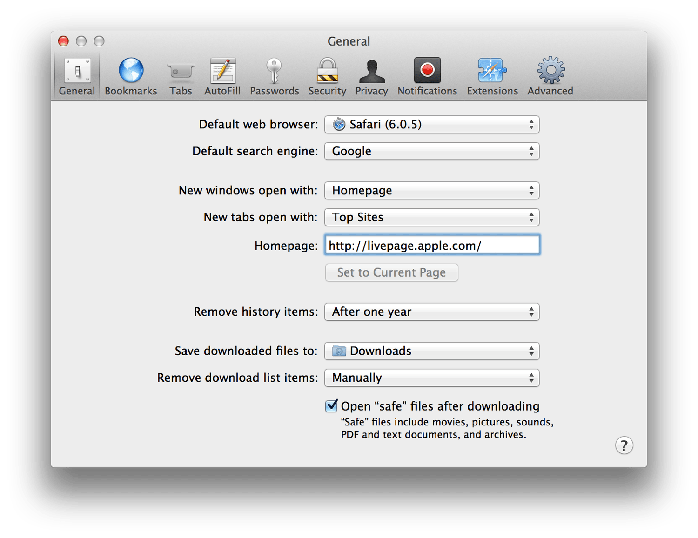Viewport: 698px width, 538px height.
Task: Click the "New windows open with:" label
Action: click(248, 191)
